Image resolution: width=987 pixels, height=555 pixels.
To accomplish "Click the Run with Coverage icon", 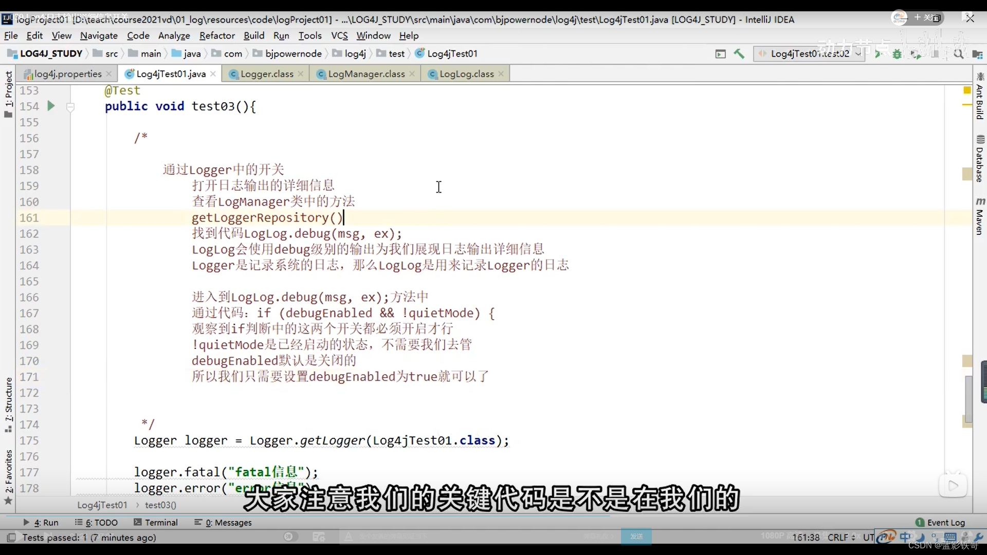I will pos(916,53).
